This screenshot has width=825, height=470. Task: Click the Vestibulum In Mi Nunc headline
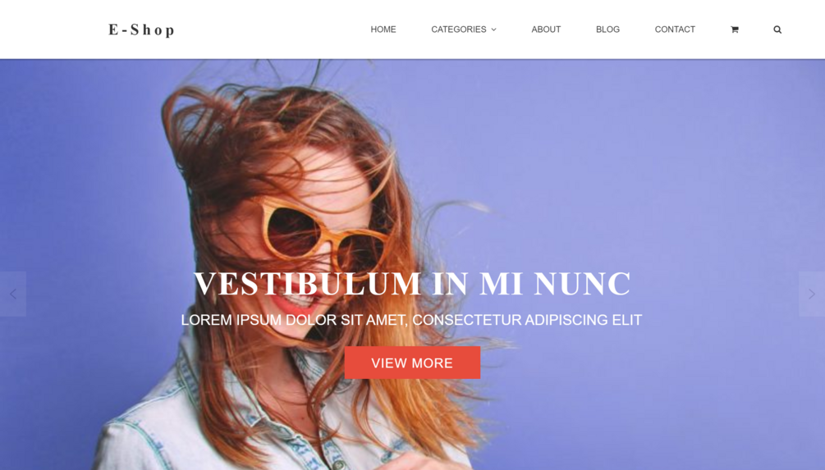pyautogui.click(x=412, y=284)
